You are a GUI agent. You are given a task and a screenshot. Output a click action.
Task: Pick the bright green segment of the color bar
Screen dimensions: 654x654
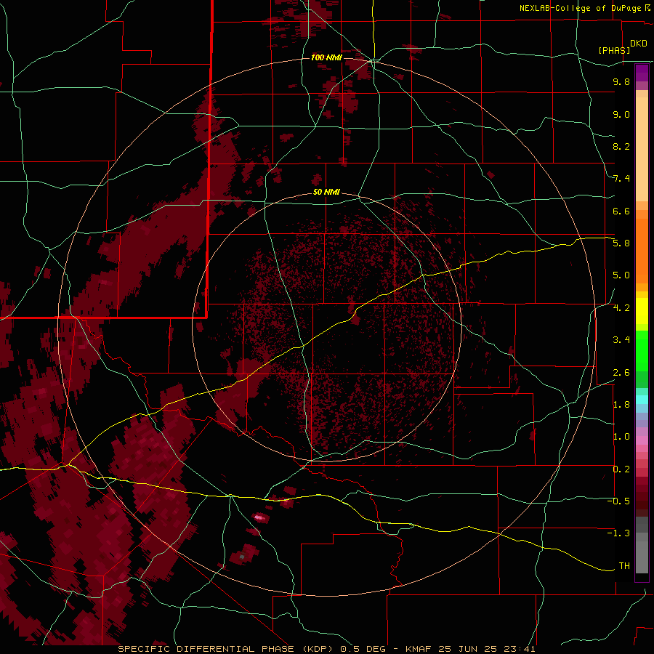point(642,350)
